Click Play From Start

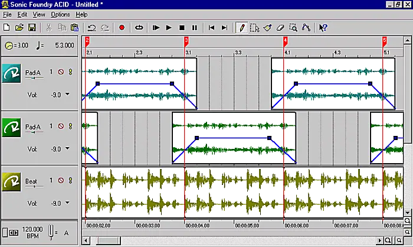coord(156,27)
